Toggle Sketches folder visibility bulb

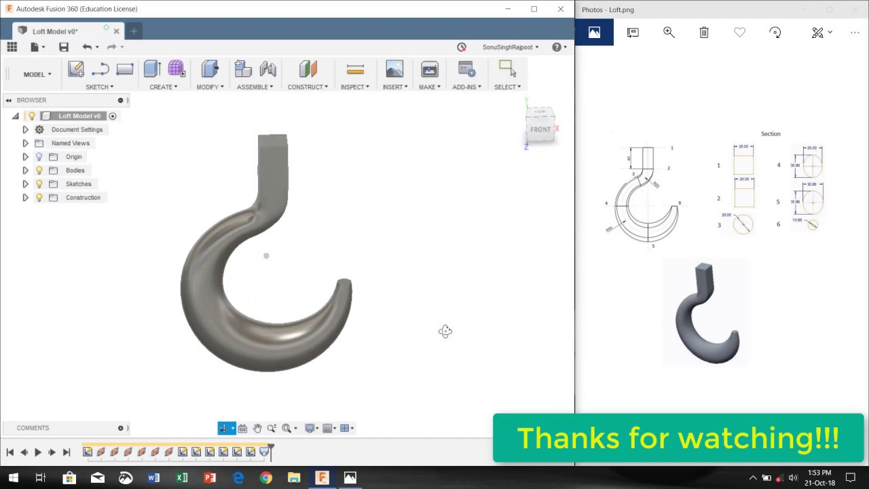click(x=39, y=184)
